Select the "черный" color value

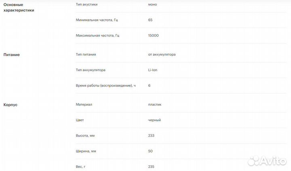pyautogui.click(x=154, y=120)
